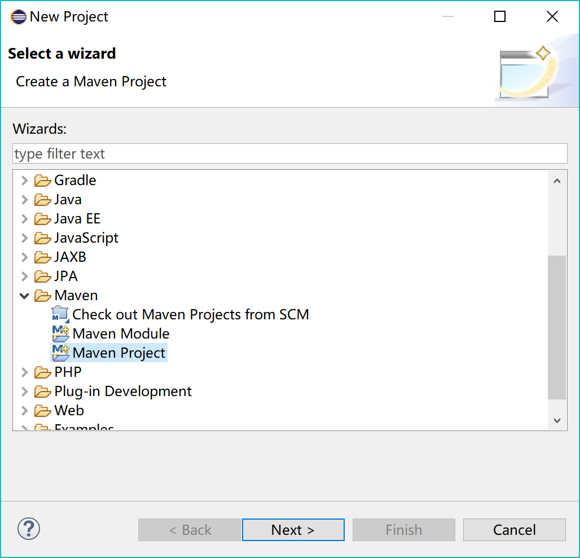Select the Maven label
580x558 pixels.
76,296
